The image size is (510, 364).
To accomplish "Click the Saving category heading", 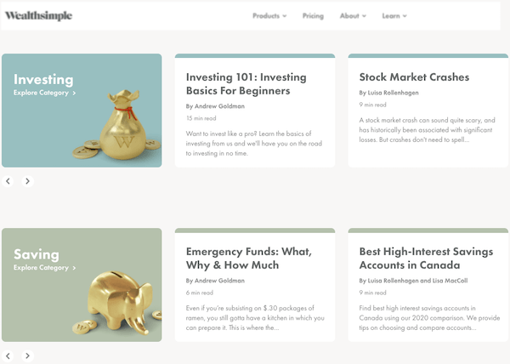I will 37,254.
